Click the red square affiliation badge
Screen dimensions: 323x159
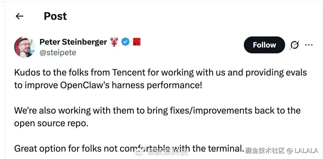[x=137, y=42]
